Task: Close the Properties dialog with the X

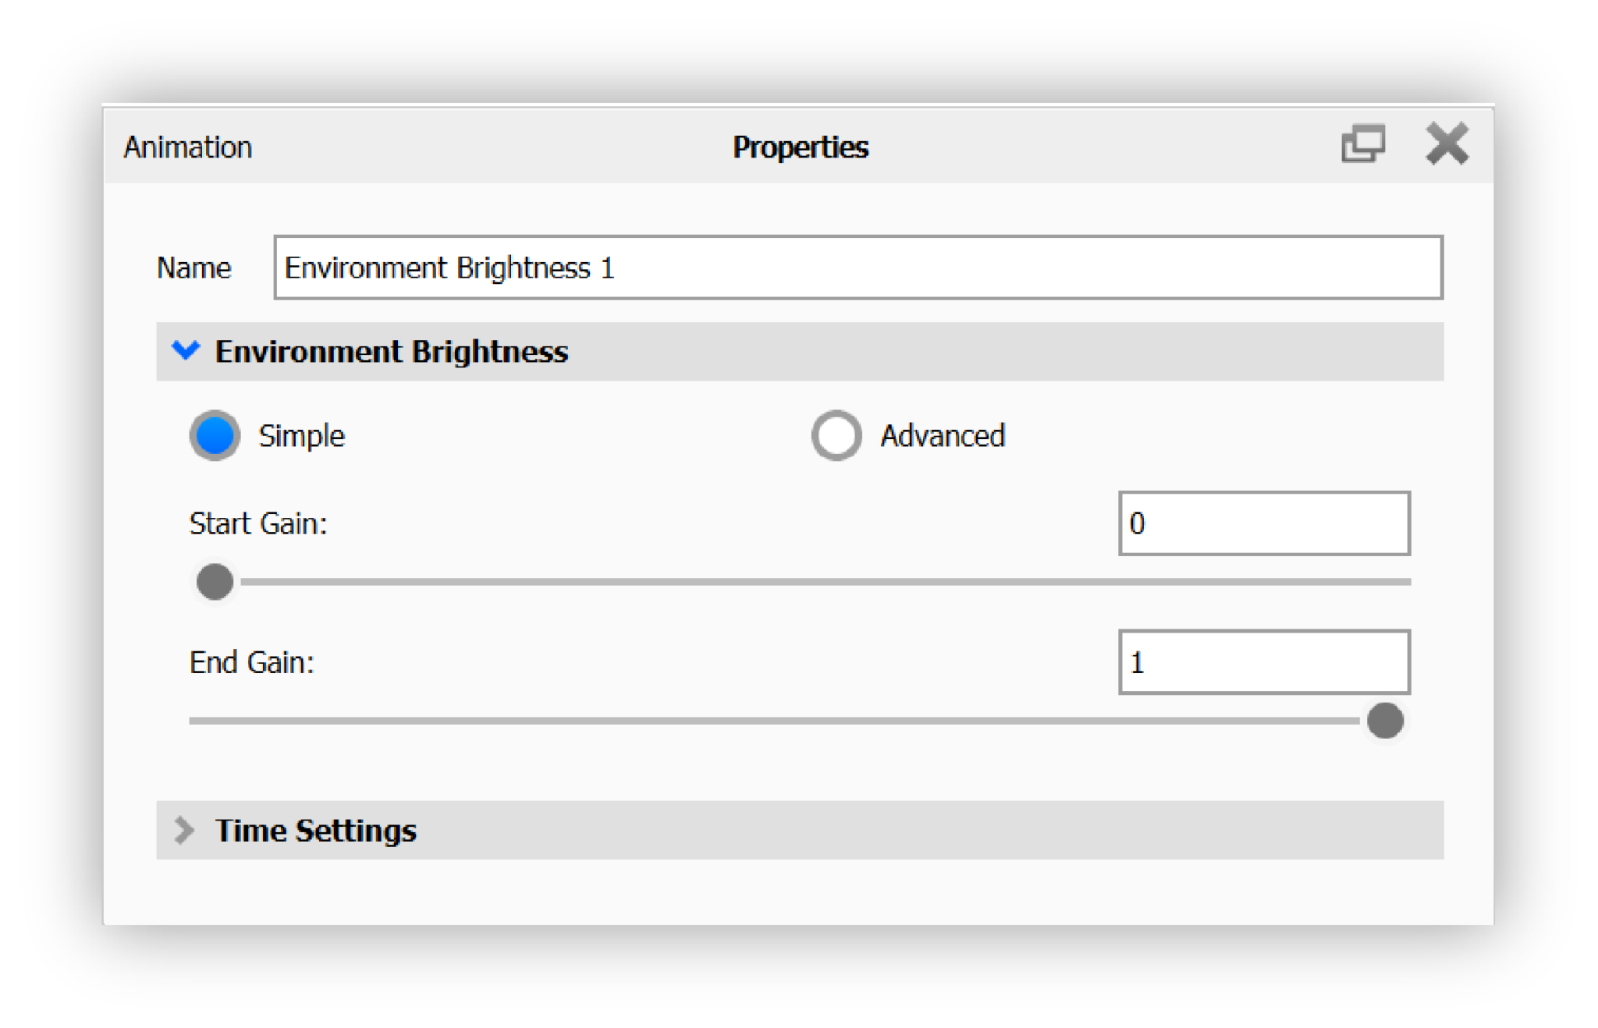Action: click(1447, 143)
